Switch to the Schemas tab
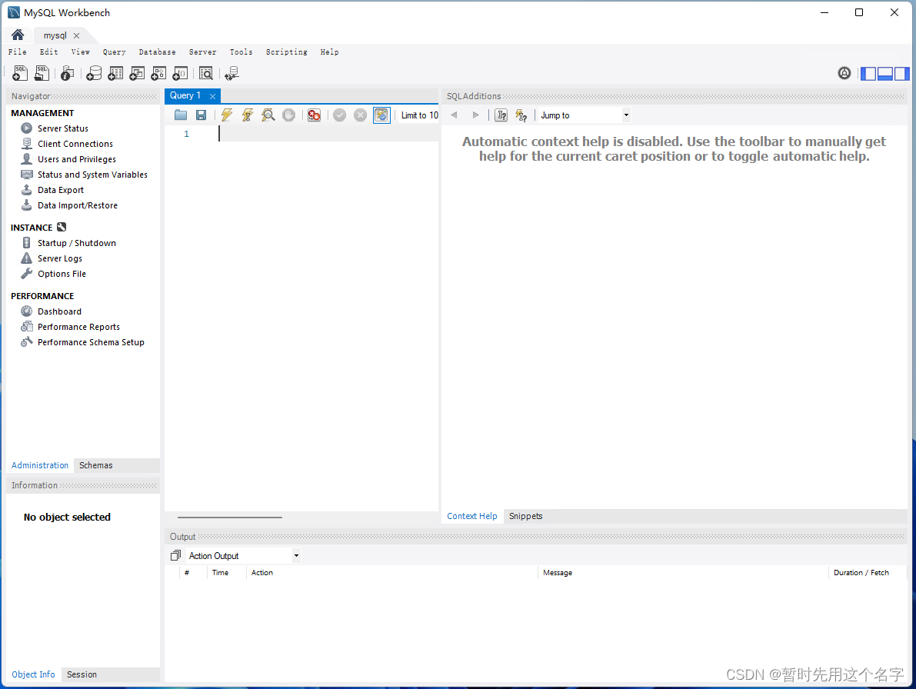 click(x=96, y=465)
